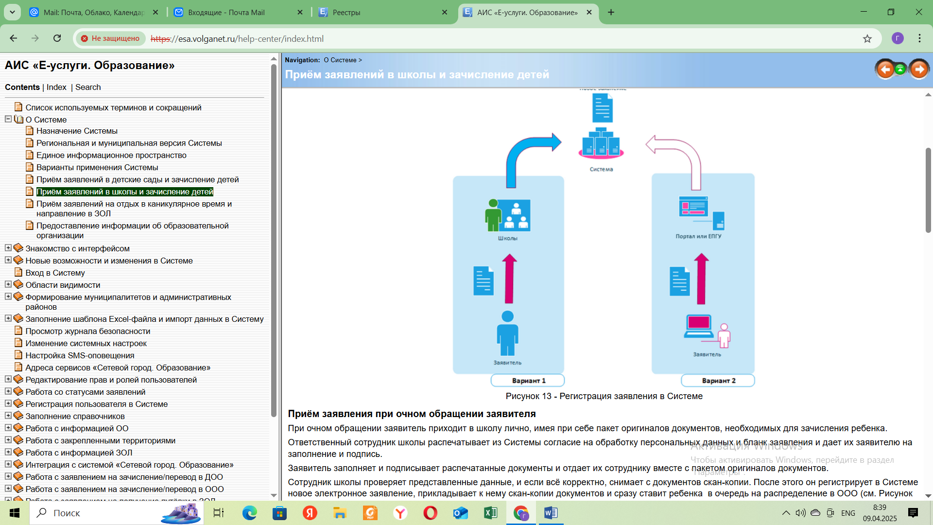Open Excel from taskbar
The image size is (933, 525).
tap(490, 513)
